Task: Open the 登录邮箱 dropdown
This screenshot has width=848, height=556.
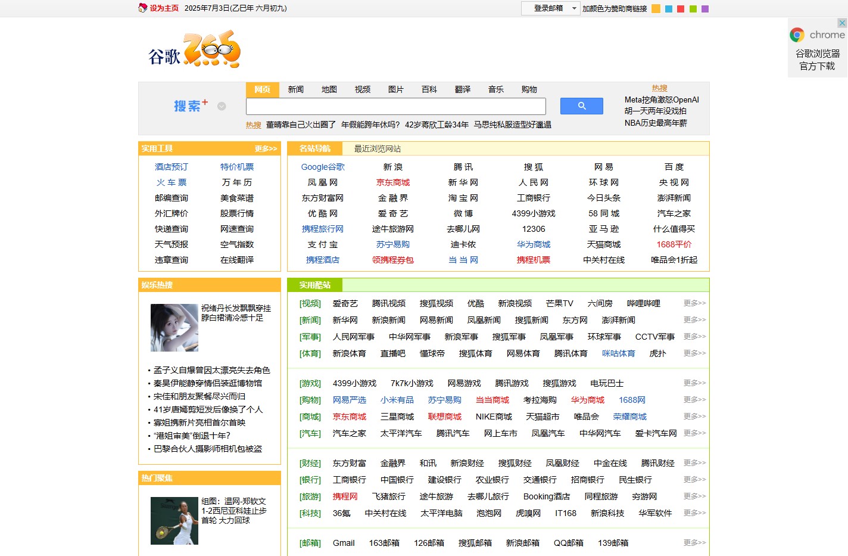Action: pyautogui.click(x=550, y=8)
